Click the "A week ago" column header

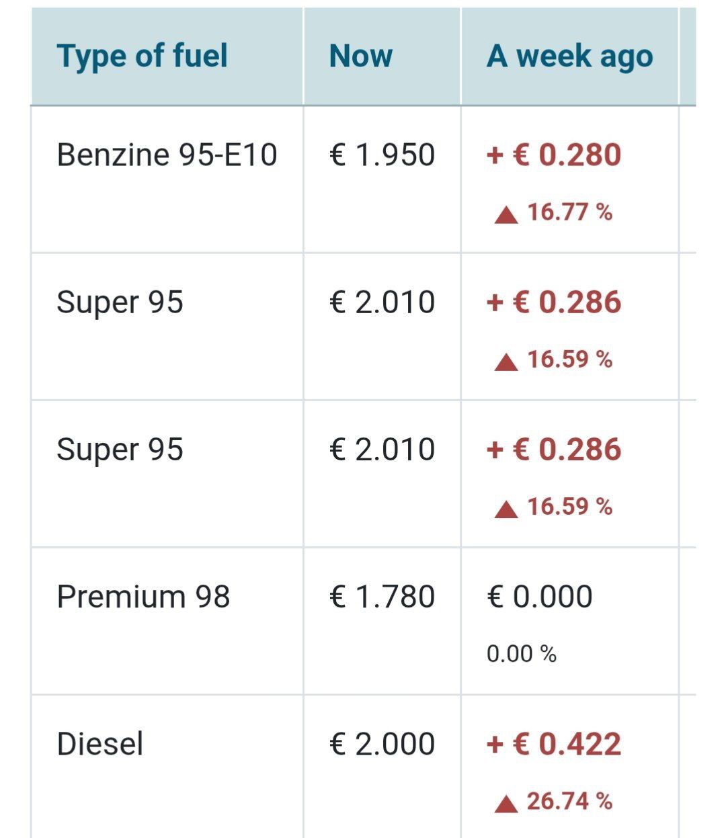(569, 57)
